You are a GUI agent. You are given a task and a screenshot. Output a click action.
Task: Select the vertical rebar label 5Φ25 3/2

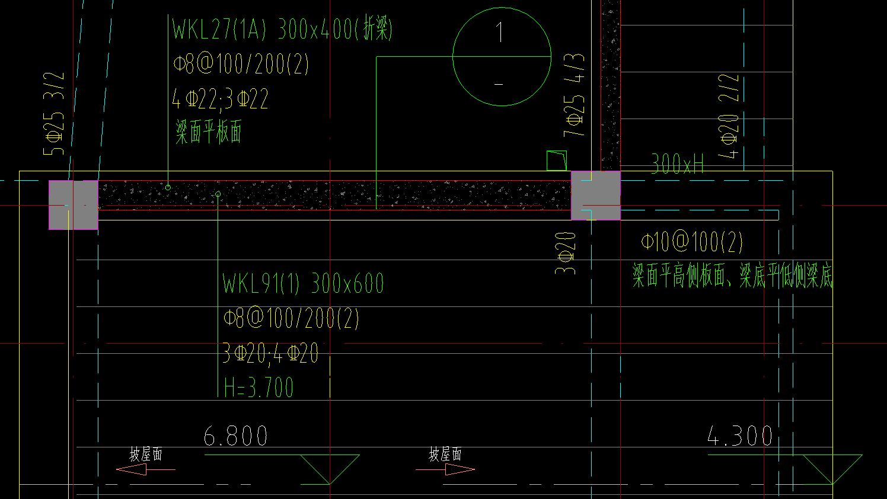[53, 114]
